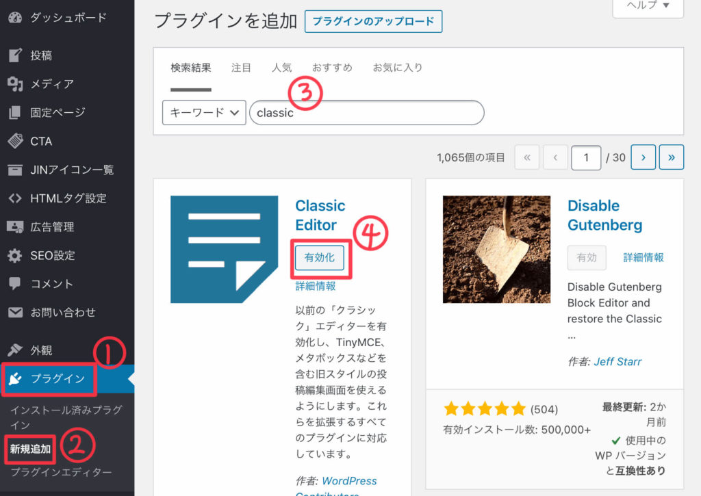Image resolution: width=701 pixels, height=496 pixels.
Task: Activate Classic Editor with the 有効化 button
Action: [320, 257]
